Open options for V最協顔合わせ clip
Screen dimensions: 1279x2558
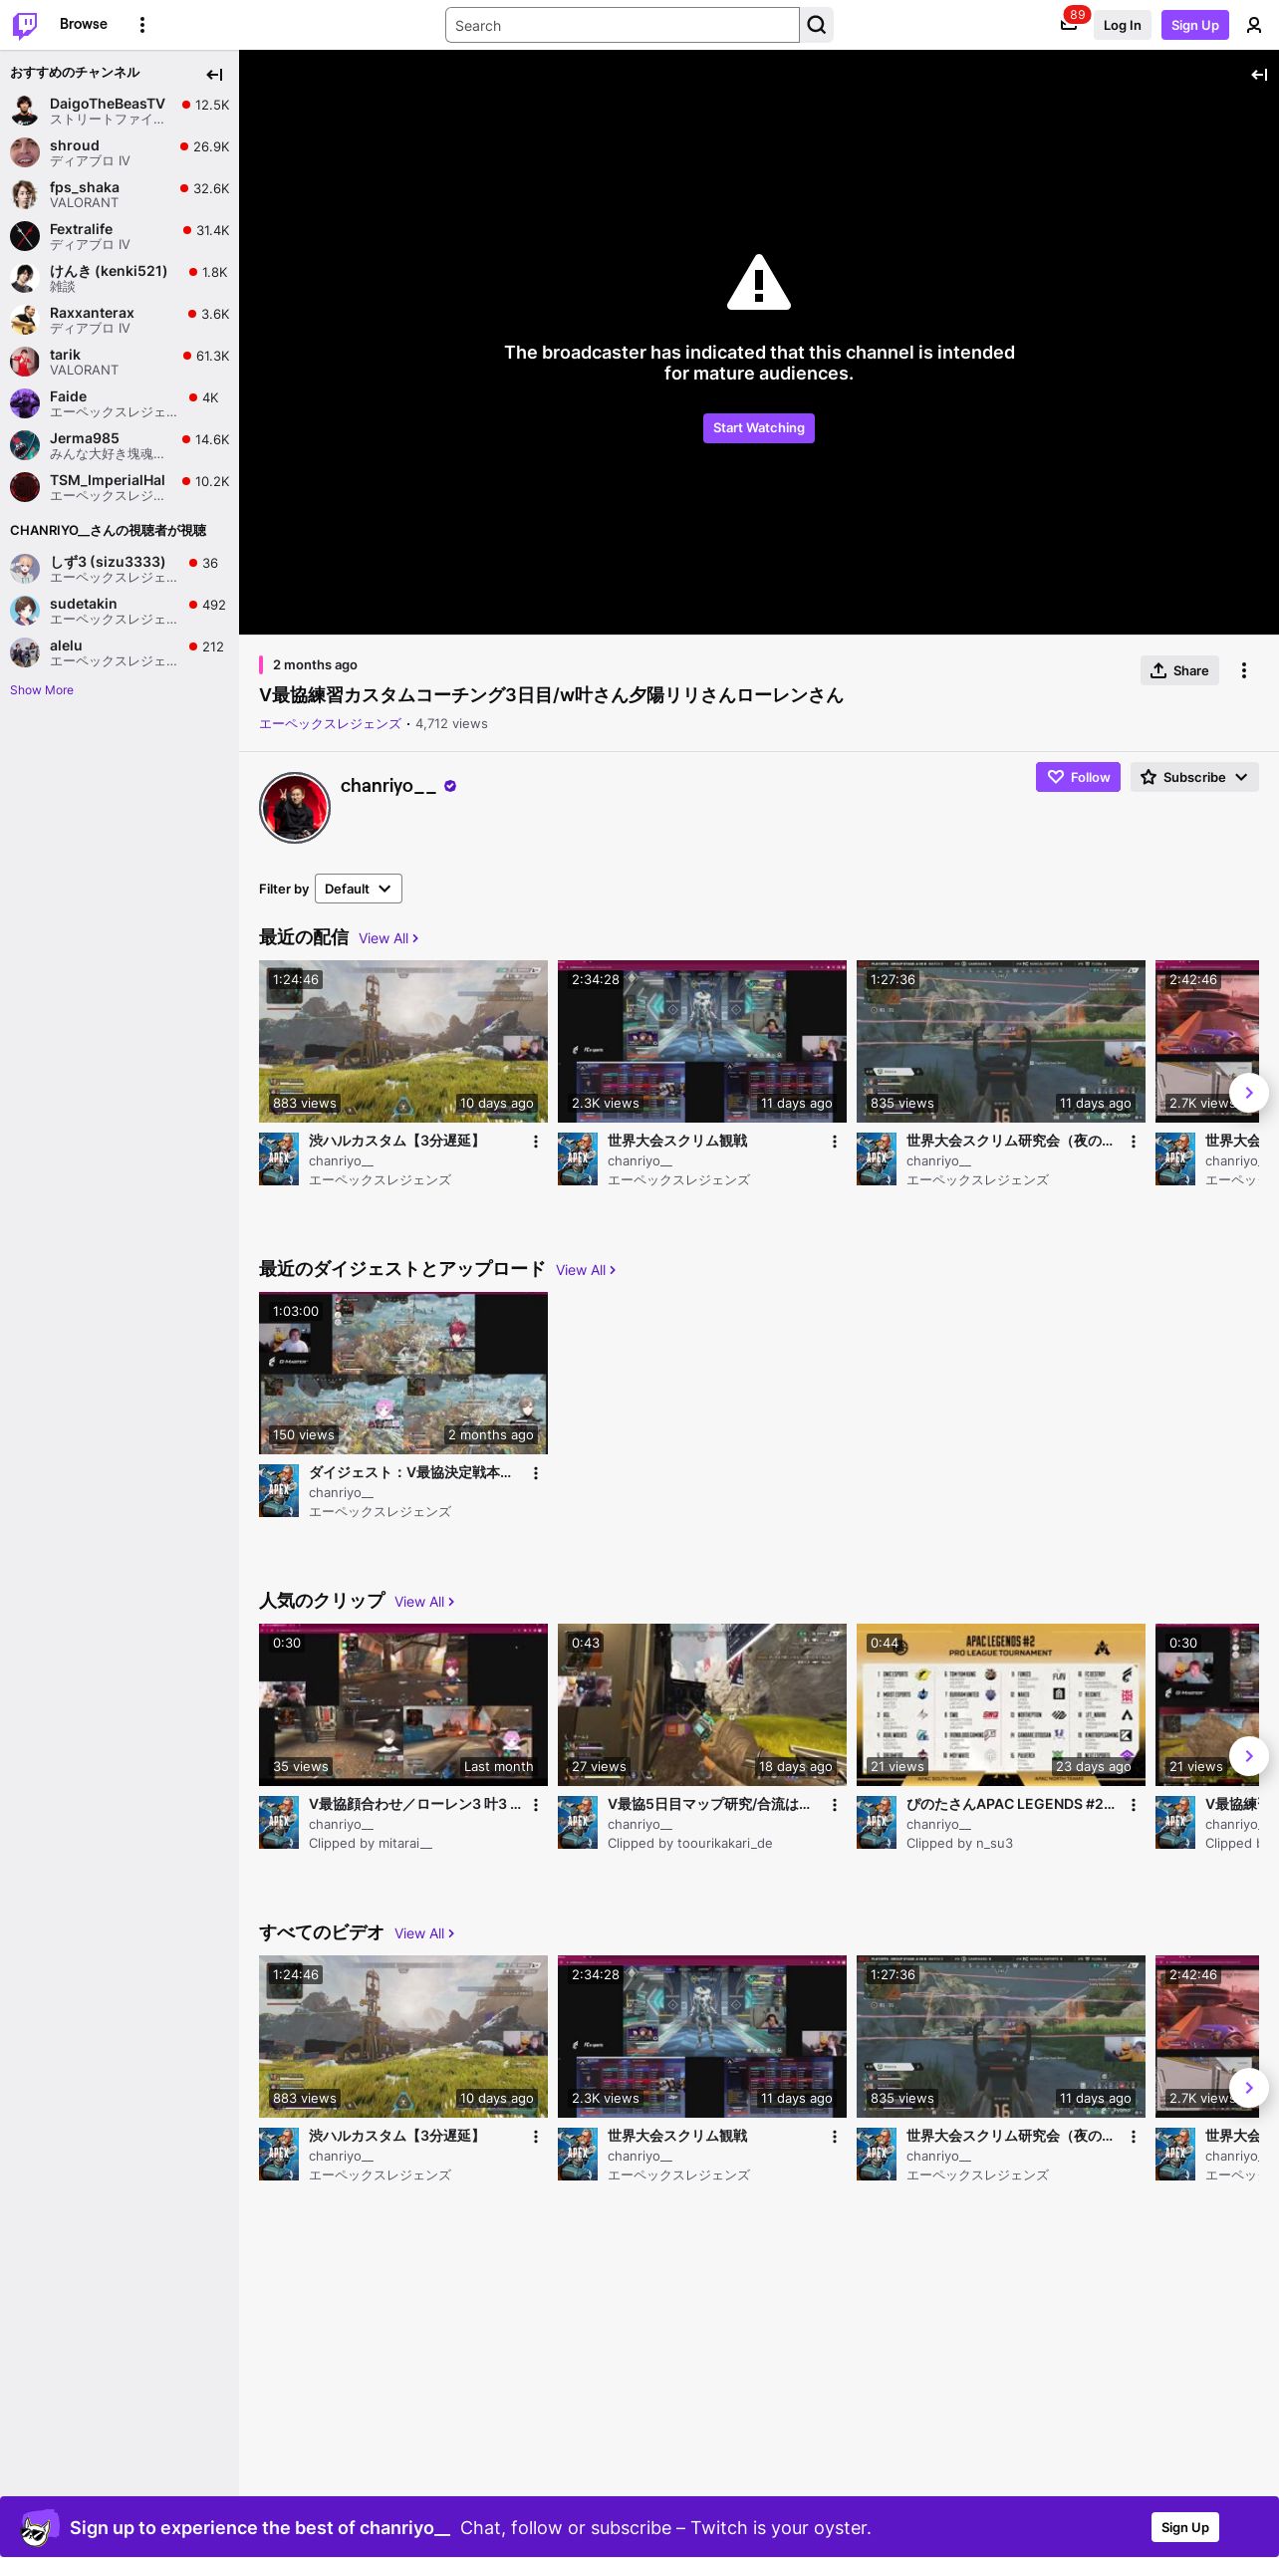pyautogui.click(x=536, y=1805)
